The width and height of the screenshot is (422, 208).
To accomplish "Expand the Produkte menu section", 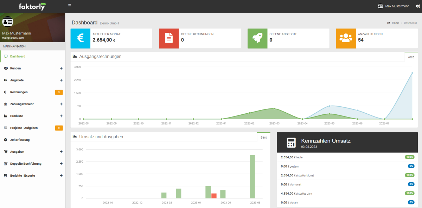I will coord(61,116).
